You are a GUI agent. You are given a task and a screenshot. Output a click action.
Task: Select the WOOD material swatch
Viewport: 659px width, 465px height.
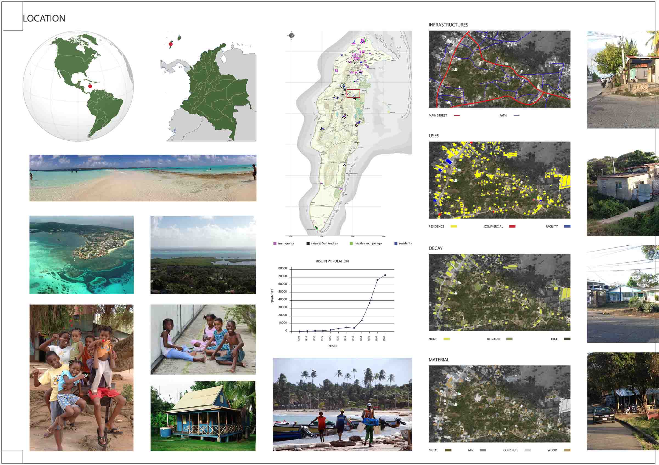pyautogui.click(x=567, y=450)
